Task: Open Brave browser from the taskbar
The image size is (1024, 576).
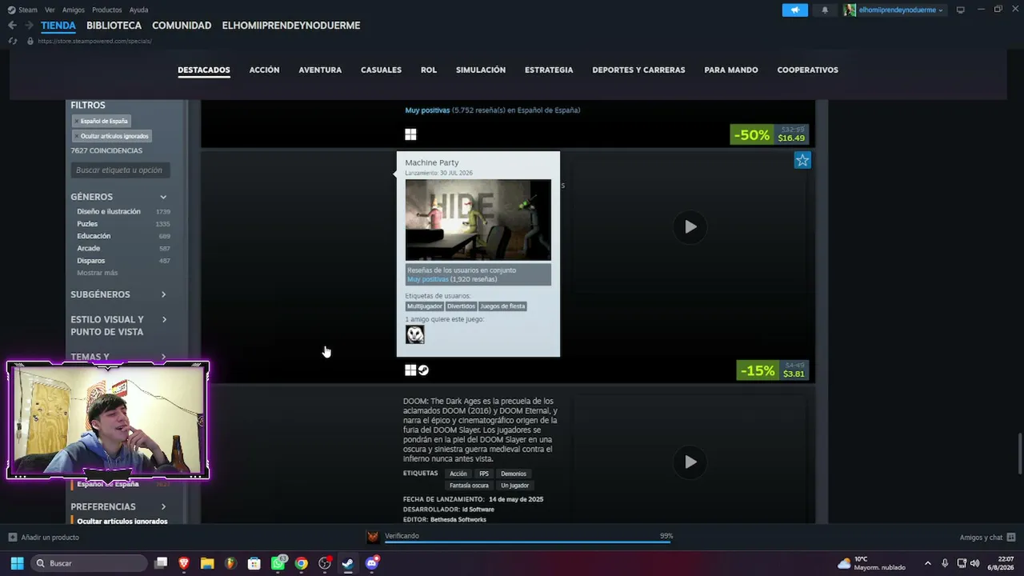Action: pyautogui.click(x=184, y=563)
